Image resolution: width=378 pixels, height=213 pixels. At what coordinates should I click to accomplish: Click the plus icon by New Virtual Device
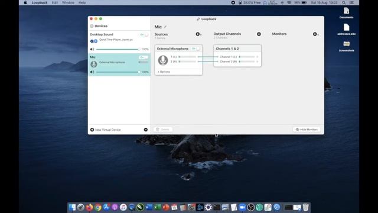(x=92, y=130)
